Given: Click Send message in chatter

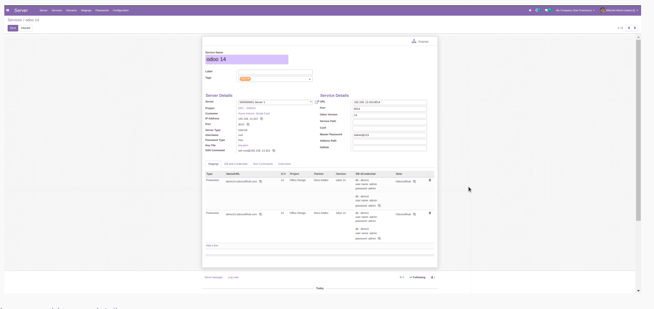Looking at the screenshot, I should (x=213, y=277).
